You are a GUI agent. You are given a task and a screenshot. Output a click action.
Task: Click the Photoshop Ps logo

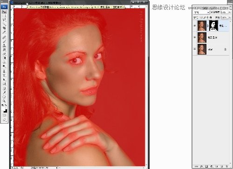pyautogui.click(x=4, y=7)
